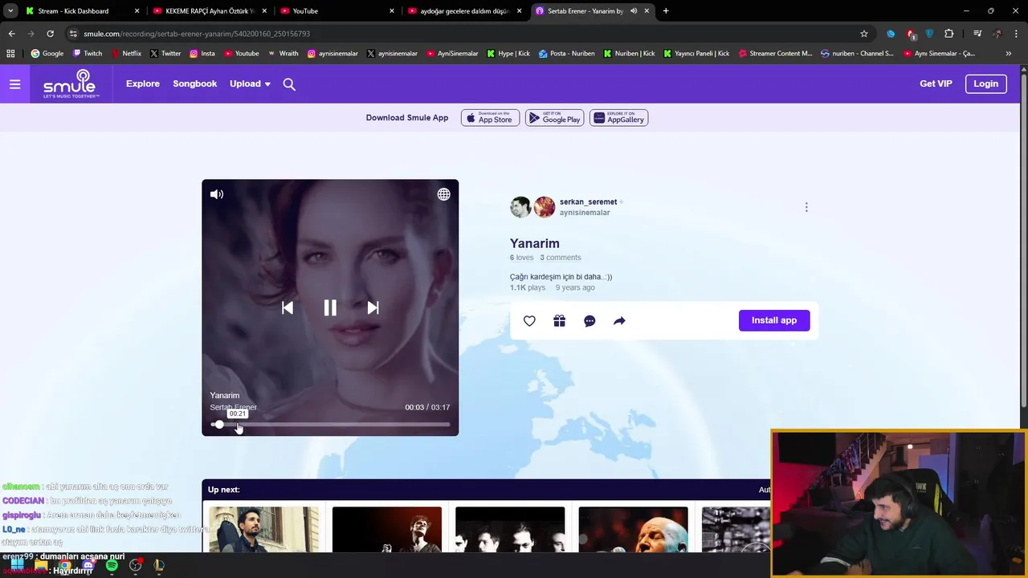Expand the bookmarks overflow chevron
This screenshot has width=1028, height=578.
[x=1009, y=54]
